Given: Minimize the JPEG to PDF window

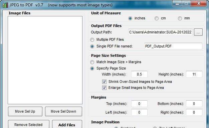Looking at the screenshot, I should [177, 3].
